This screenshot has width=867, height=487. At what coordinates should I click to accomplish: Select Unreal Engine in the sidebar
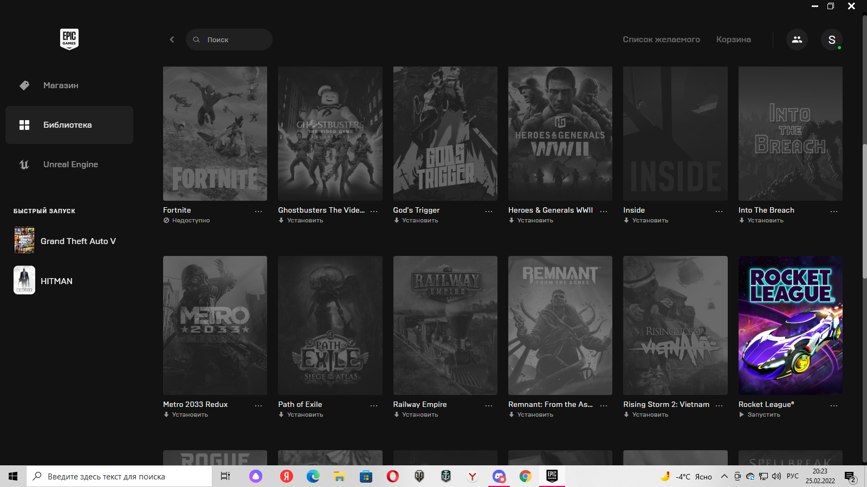pos(70,164)
